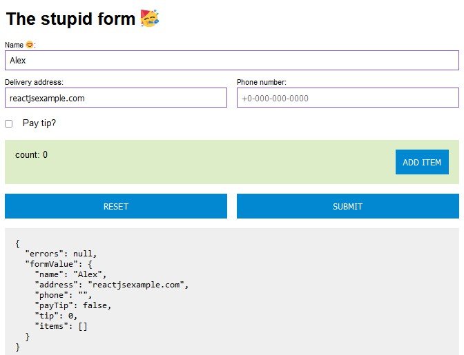This screenshot has width=464, height=355.
Task: Click the "count: 0" text
Action: click(31, 155)
